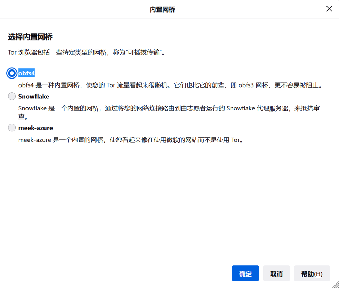339x288 pixels.
Task: Choose the Snowflake bridge radio option
Action: pos(12,96)
